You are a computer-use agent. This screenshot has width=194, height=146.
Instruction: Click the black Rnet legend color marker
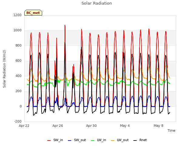(x=135, y=141)
